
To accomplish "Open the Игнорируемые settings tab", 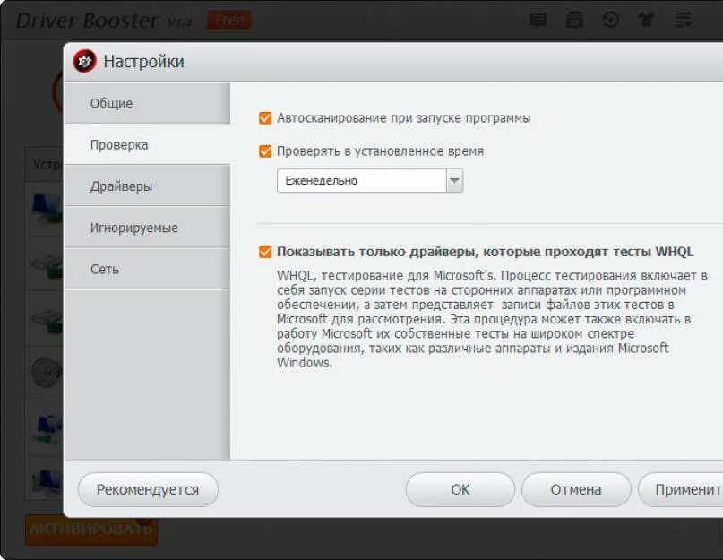I will [x=147, y=228].
